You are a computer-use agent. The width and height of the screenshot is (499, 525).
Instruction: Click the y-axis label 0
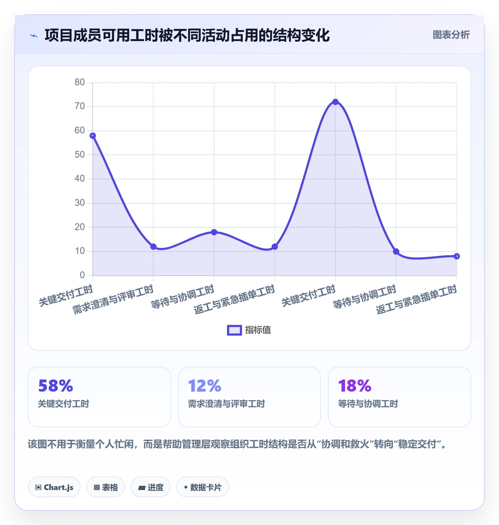82,275
